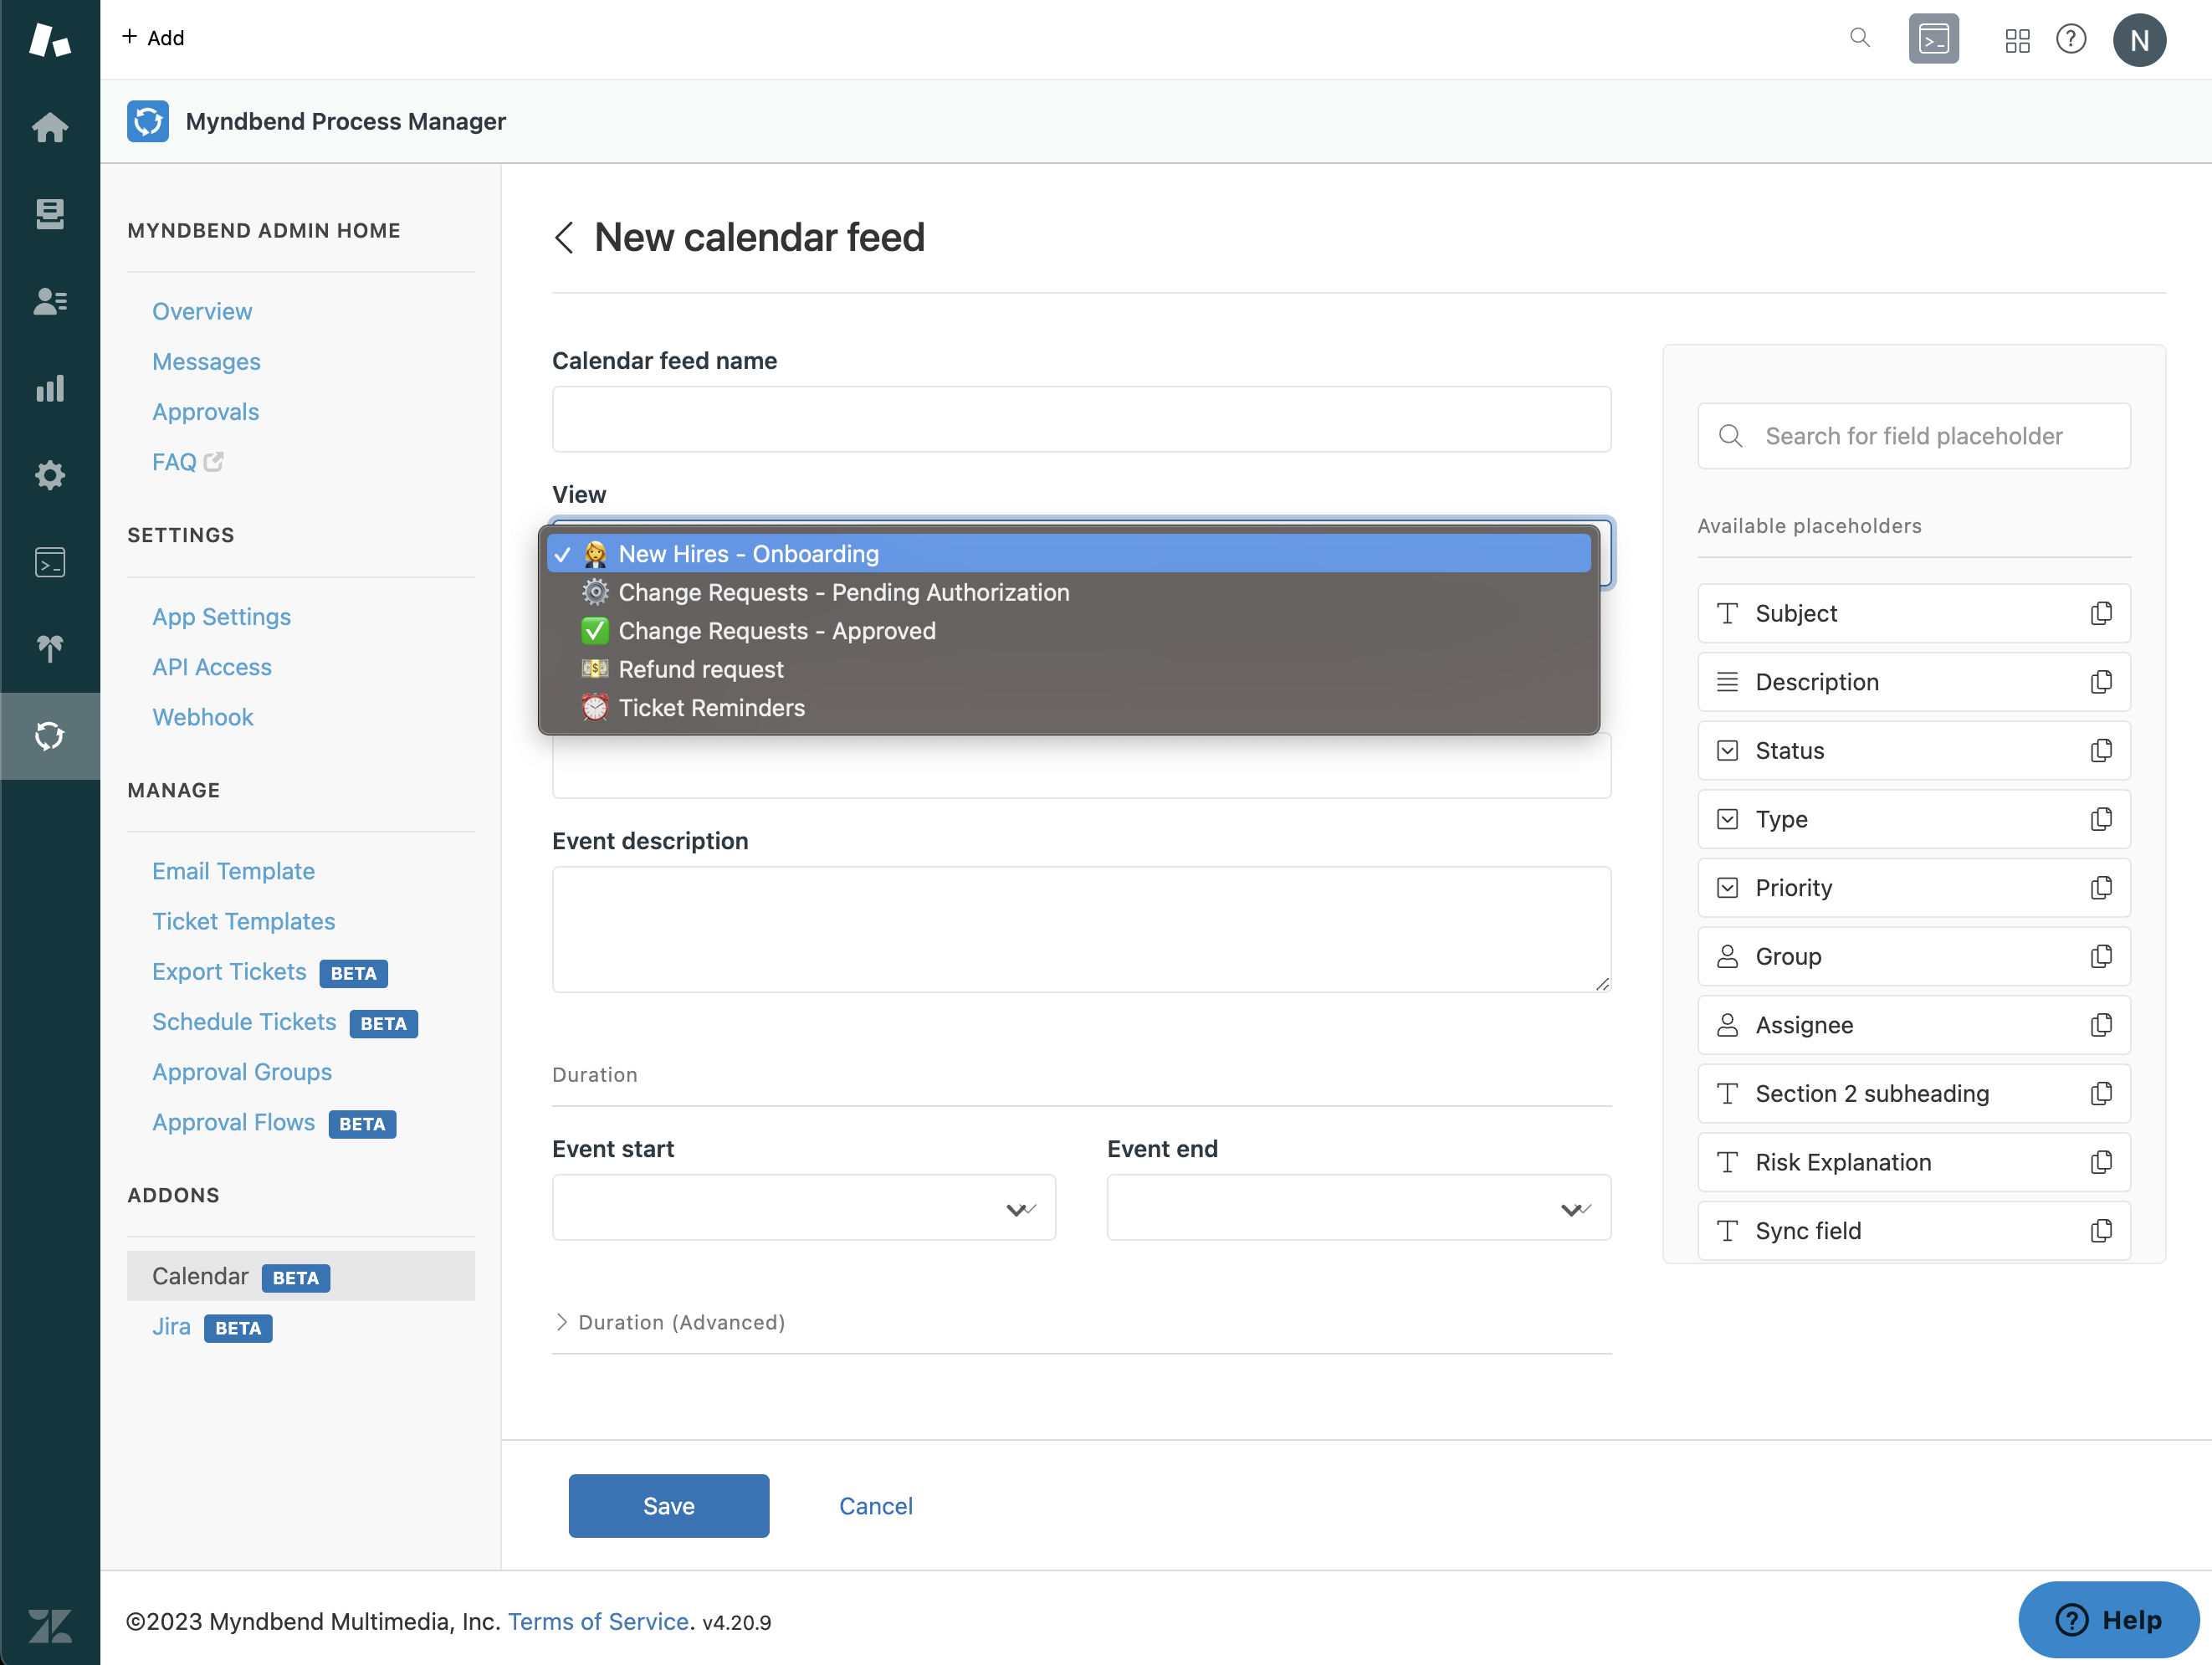Open the help question mark icon
The height and width of the screenshot is (1665, 2212).
pyautogui.click(x=2070, y=39)
